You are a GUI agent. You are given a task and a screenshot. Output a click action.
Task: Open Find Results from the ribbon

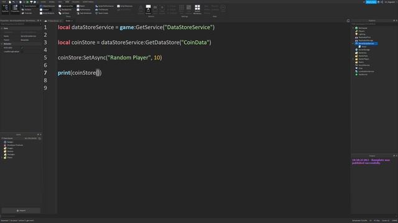pyautogui.click(x=102, y=10)
